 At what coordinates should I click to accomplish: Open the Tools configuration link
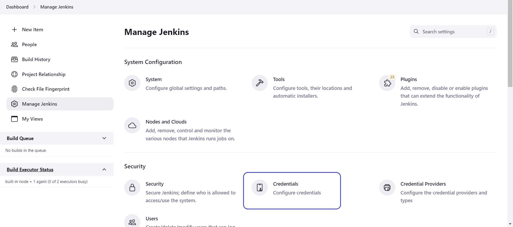click(x=279, y=79)
